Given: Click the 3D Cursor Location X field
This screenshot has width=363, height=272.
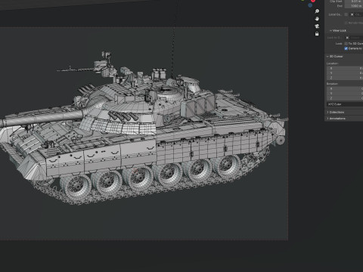Looking at the screenshot, I should coord(345,68).
